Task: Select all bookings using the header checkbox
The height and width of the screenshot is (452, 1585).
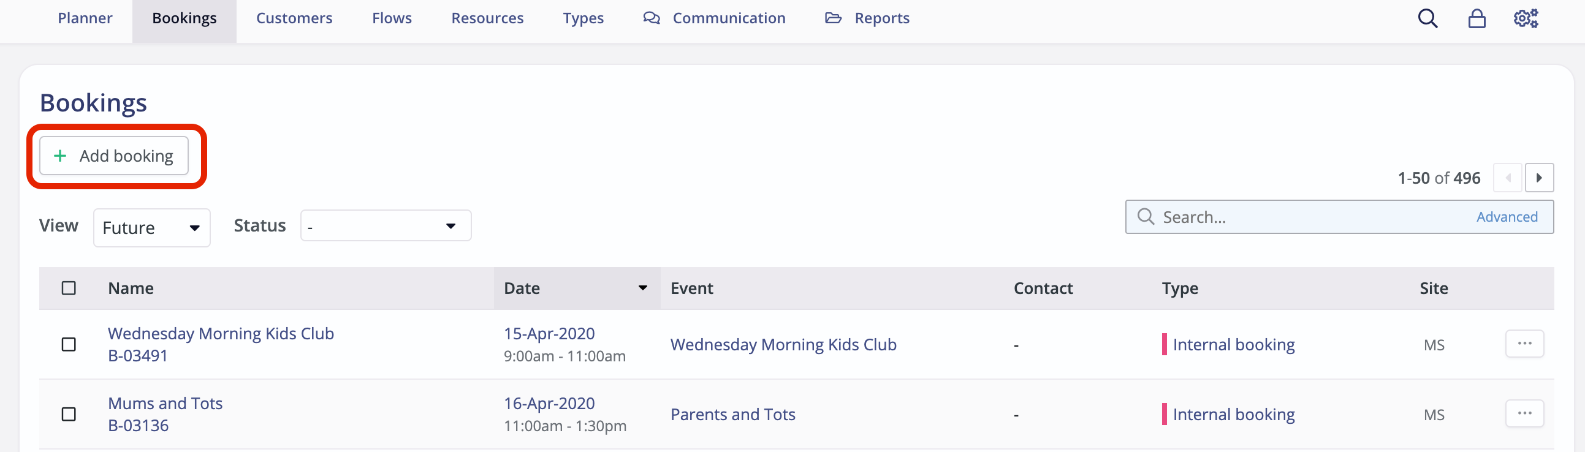Action: pyautogui.click(x=68, y=288)
